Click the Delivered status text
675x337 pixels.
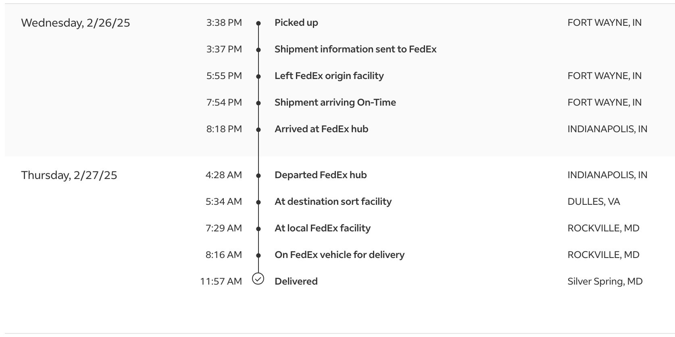296,281
